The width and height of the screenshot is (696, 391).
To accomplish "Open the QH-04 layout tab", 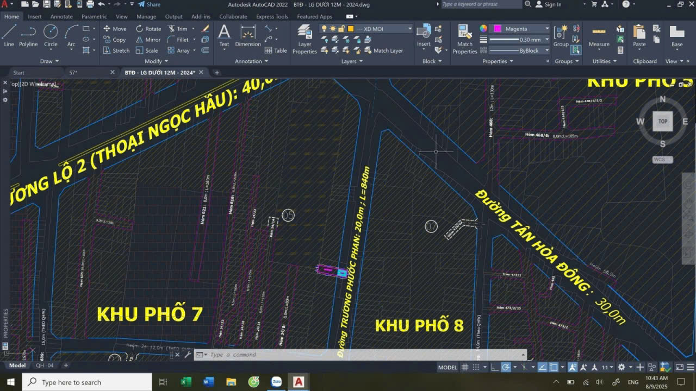I will click(45, 365).
